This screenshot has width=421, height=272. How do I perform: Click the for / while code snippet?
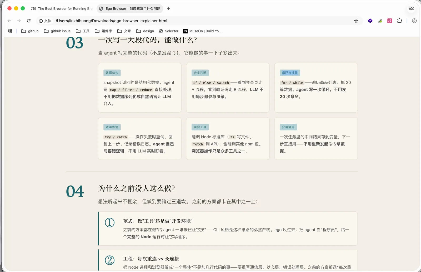(x=292, y=83)
